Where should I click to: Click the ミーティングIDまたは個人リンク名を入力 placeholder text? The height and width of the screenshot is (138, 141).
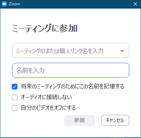[x=59, y=51]
